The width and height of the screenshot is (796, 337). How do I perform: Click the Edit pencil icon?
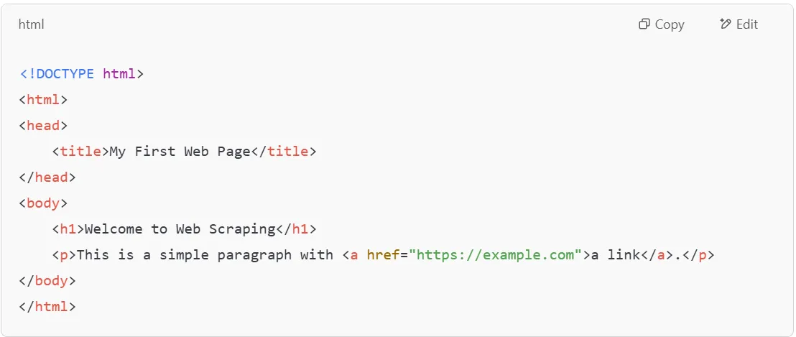(x=725, y=24)
